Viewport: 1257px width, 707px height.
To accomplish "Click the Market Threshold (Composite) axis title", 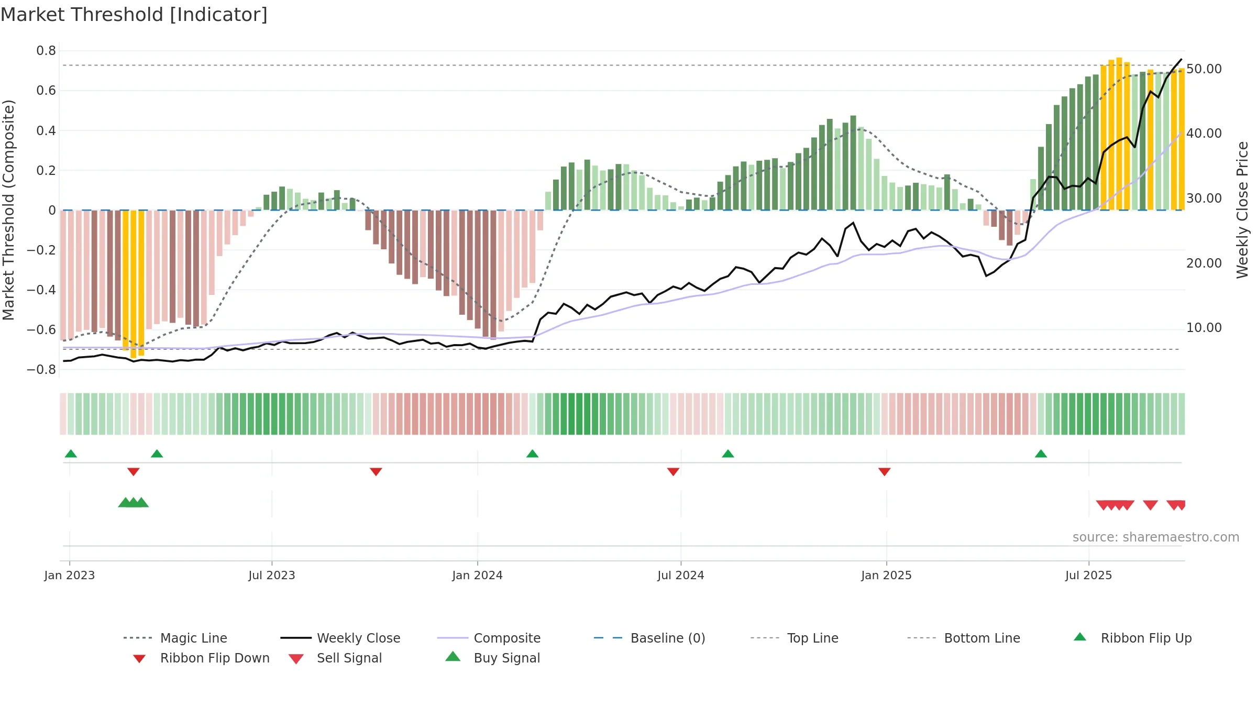I will coord(8,210).
